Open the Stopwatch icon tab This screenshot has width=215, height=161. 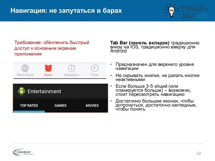point(71,68)
